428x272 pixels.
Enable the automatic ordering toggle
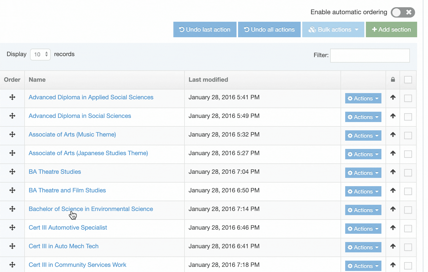click(403, 12)
